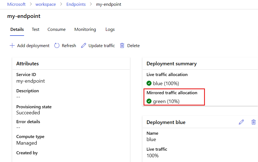Click the Deployment blue card heading

pos(166,122)
